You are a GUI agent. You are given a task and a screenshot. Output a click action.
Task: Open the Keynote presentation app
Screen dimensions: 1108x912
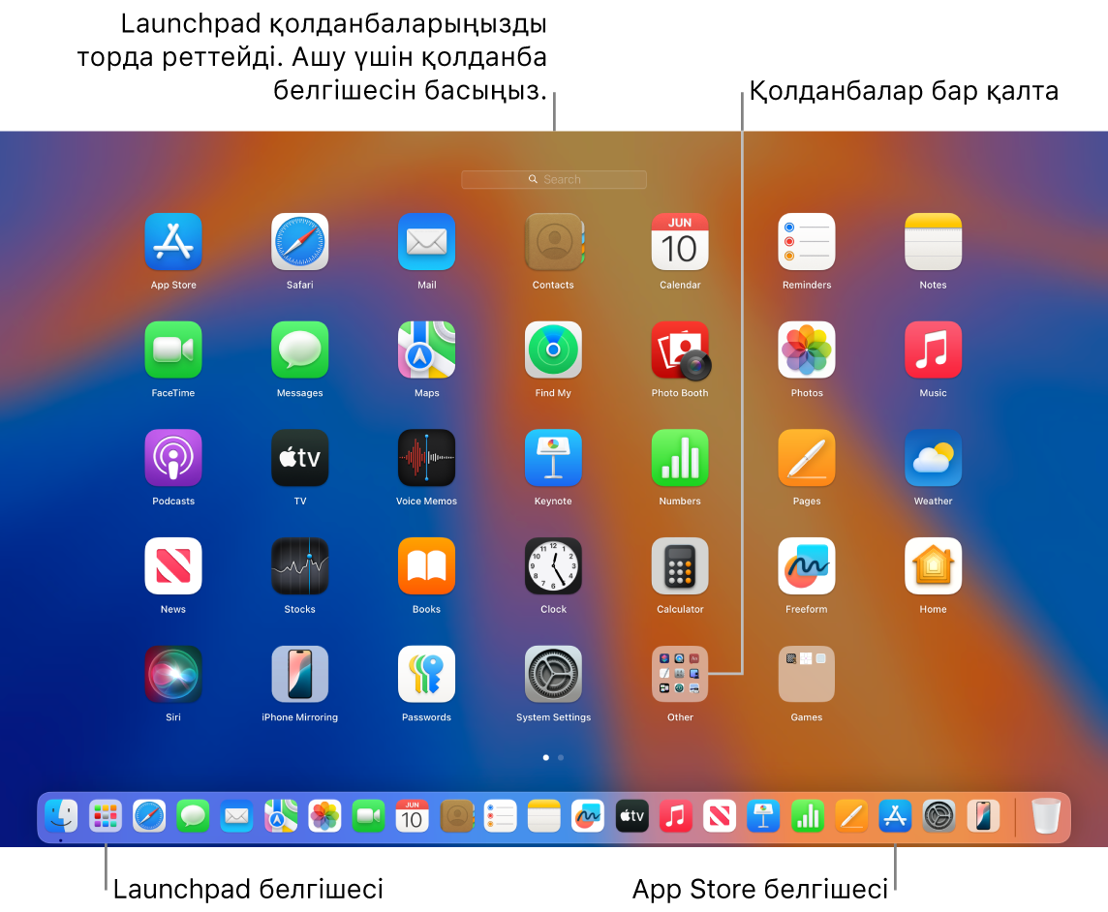point(553,458)
